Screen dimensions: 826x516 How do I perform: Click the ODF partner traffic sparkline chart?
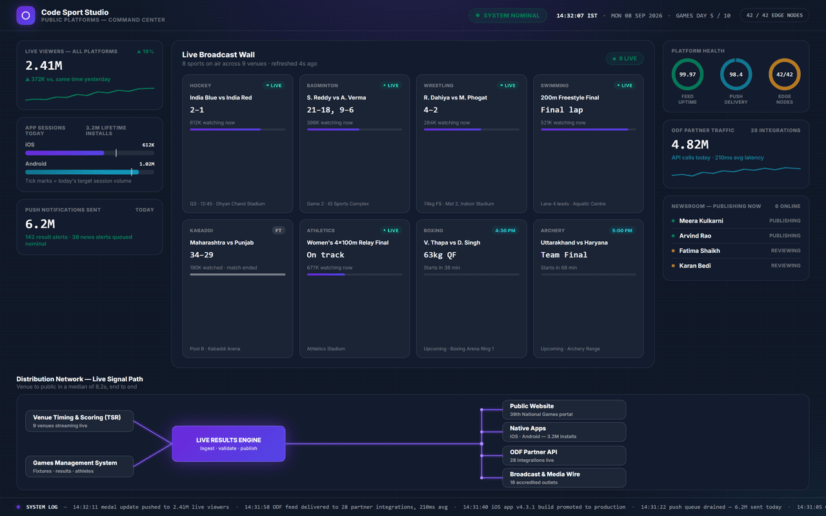click(x=736, y=172)
